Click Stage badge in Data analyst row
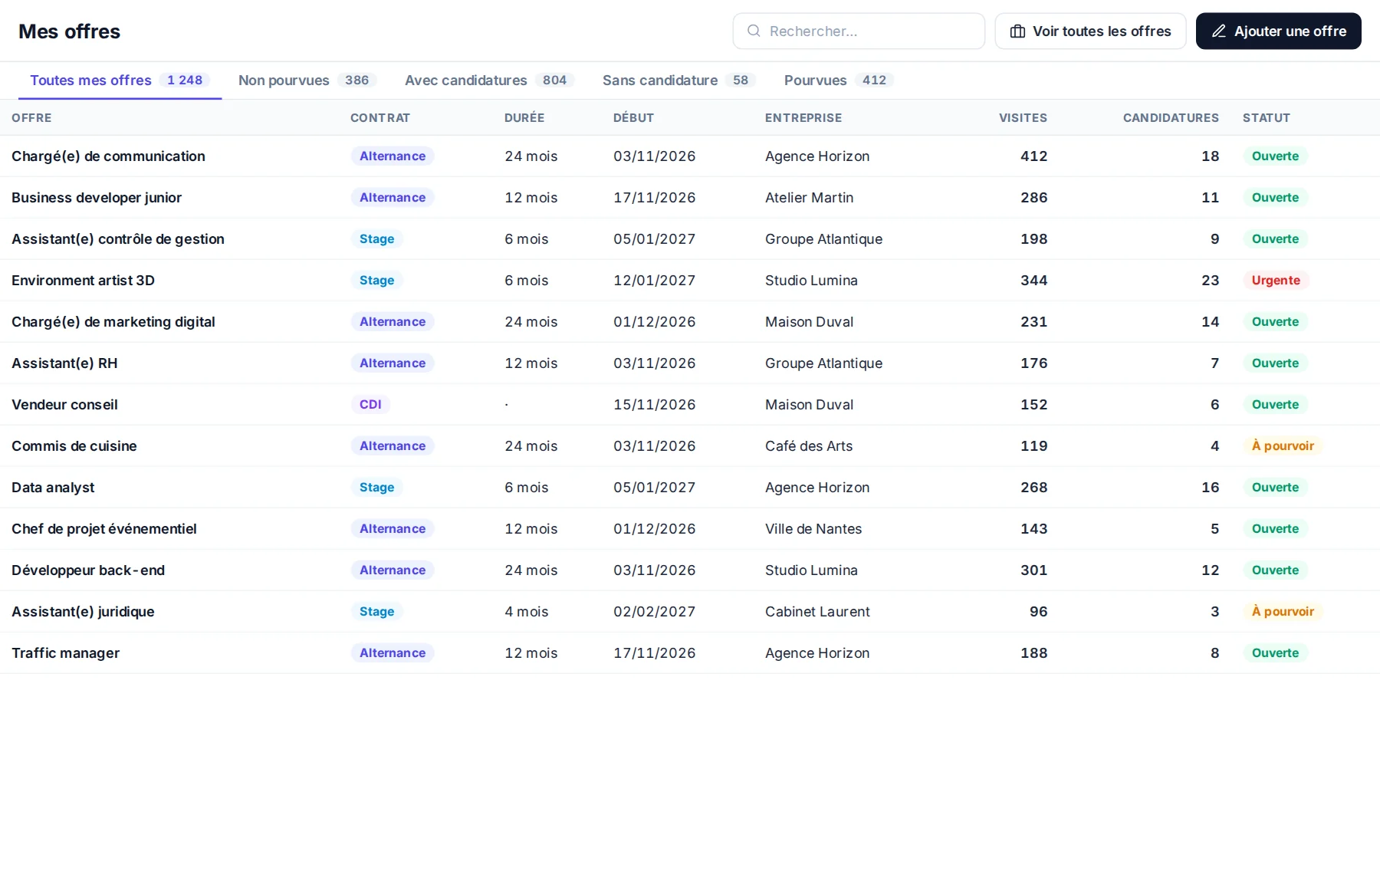This screenshot has height=871, width=1380. pos(376,488)
